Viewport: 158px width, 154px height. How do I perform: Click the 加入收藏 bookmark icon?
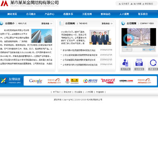132,4
